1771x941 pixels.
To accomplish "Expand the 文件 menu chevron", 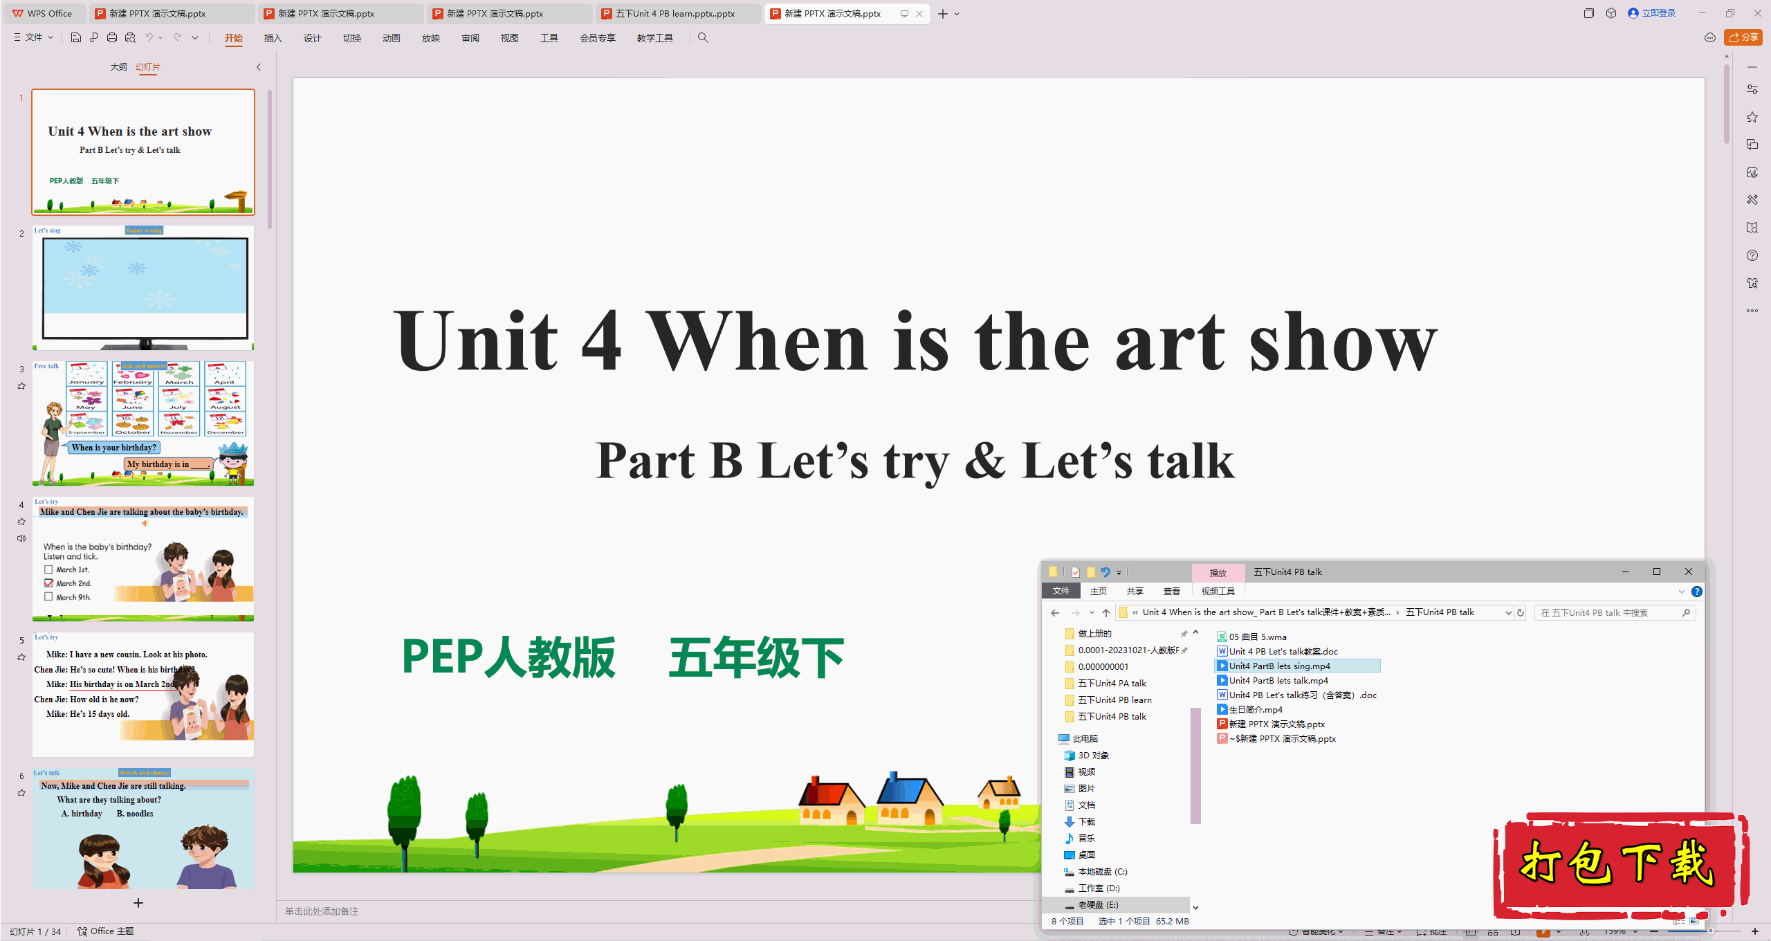I will coord(51,37).
